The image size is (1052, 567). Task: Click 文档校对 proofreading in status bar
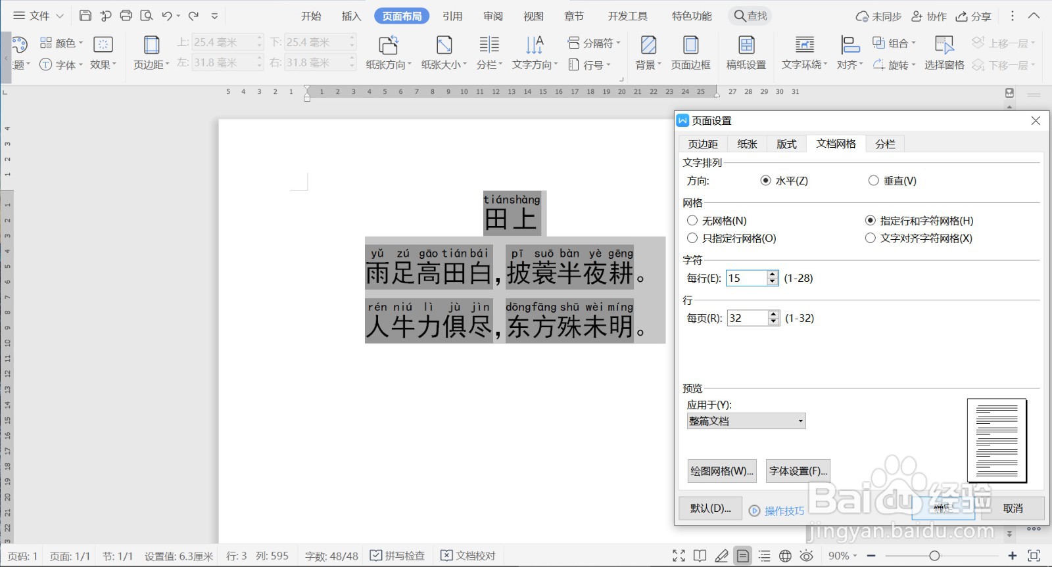(468, 556)
